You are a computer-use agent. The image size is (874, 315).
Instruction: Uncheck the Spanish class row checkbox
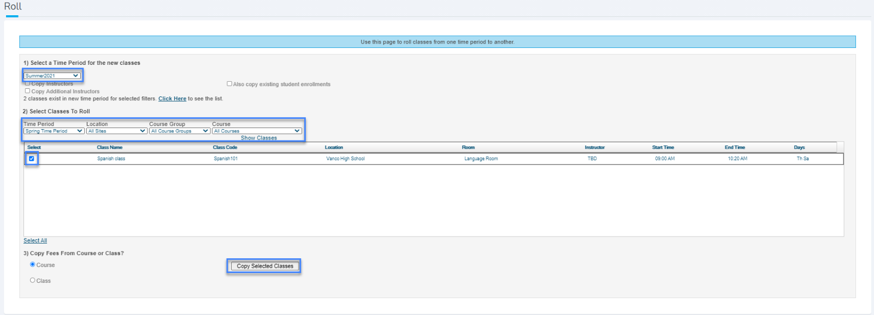(x=32, y=159)
